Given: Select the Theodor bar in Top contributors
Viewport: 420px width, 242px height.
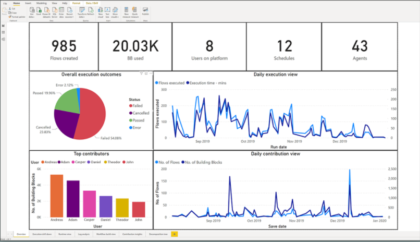Looking at the screenshot, I should click(122, 208).
